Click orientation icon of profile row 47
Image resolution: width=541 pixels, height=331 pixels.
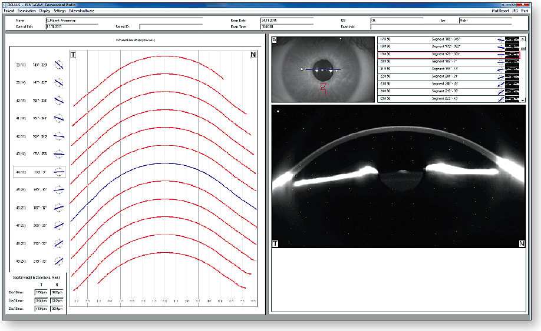point(59,225)
